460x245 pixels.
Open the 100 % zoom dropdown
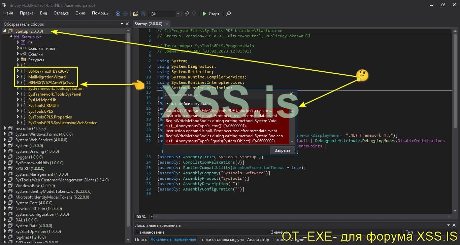(x=151, y=217)
